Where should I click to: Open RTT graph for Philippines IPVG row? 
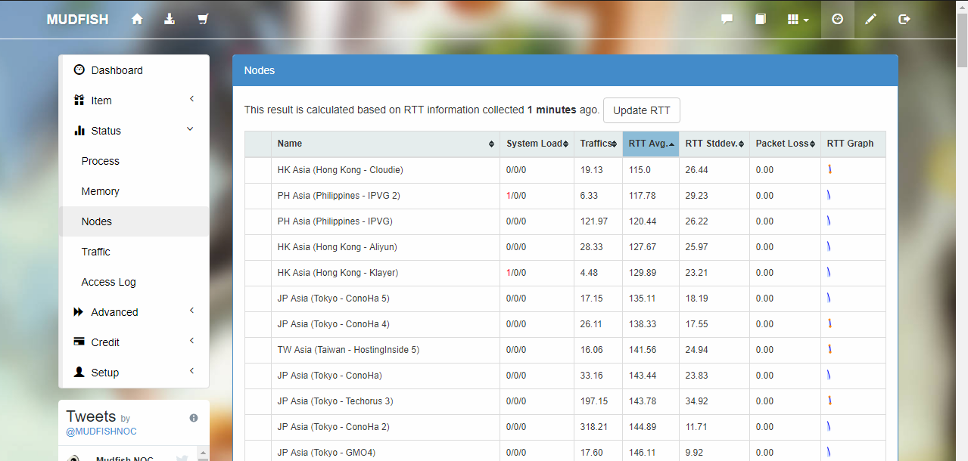coord(829,221)
